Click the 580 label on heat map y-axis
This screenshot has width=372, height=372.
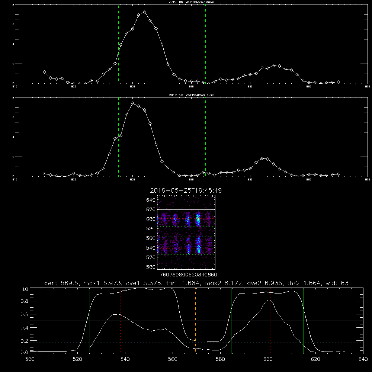tap(151, 229)
